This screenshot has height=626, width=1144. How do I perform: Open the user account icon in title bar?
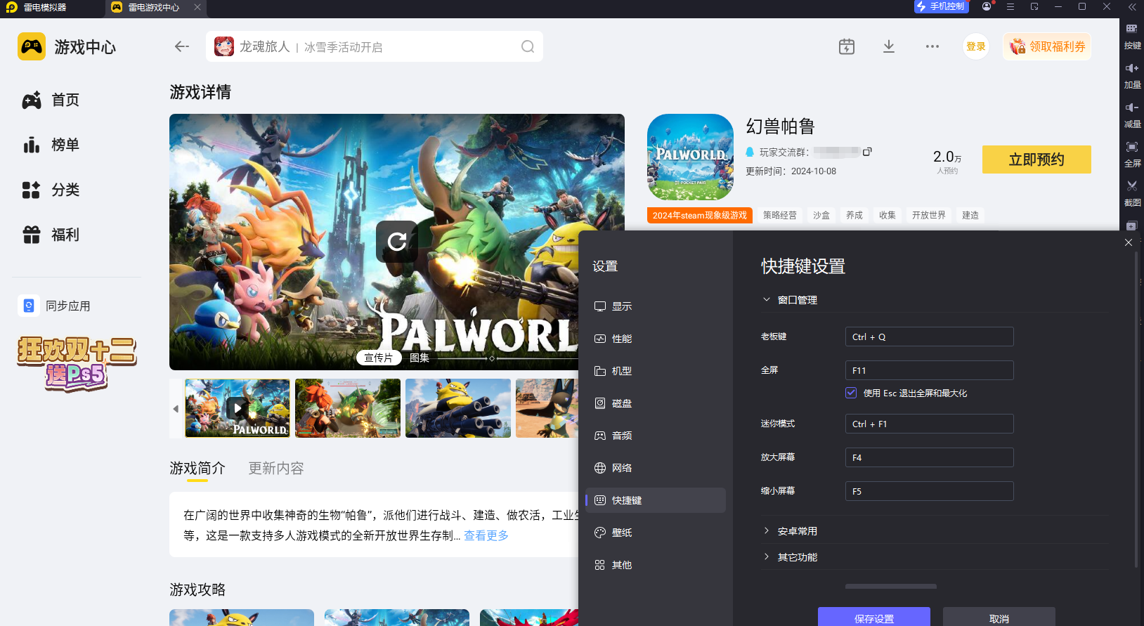[987, 6]
